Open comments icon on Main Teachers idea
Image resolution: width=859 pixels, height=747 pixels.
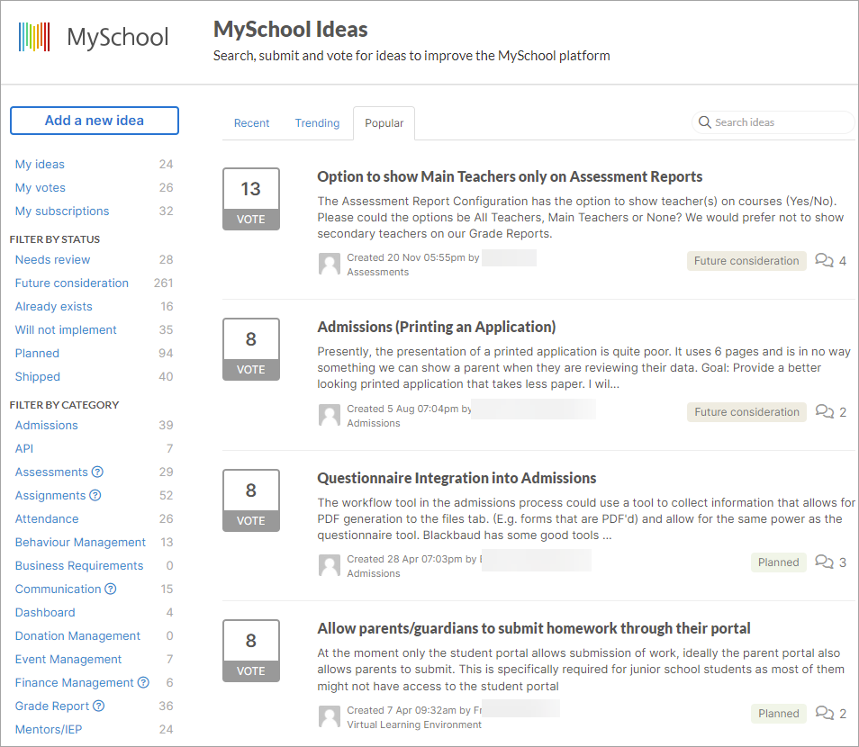tap(824, 260)
